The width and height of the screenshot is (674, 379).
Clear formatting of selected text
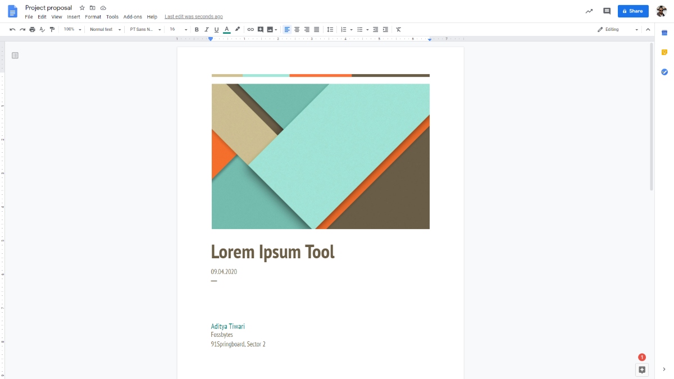(x=399, y=29)
